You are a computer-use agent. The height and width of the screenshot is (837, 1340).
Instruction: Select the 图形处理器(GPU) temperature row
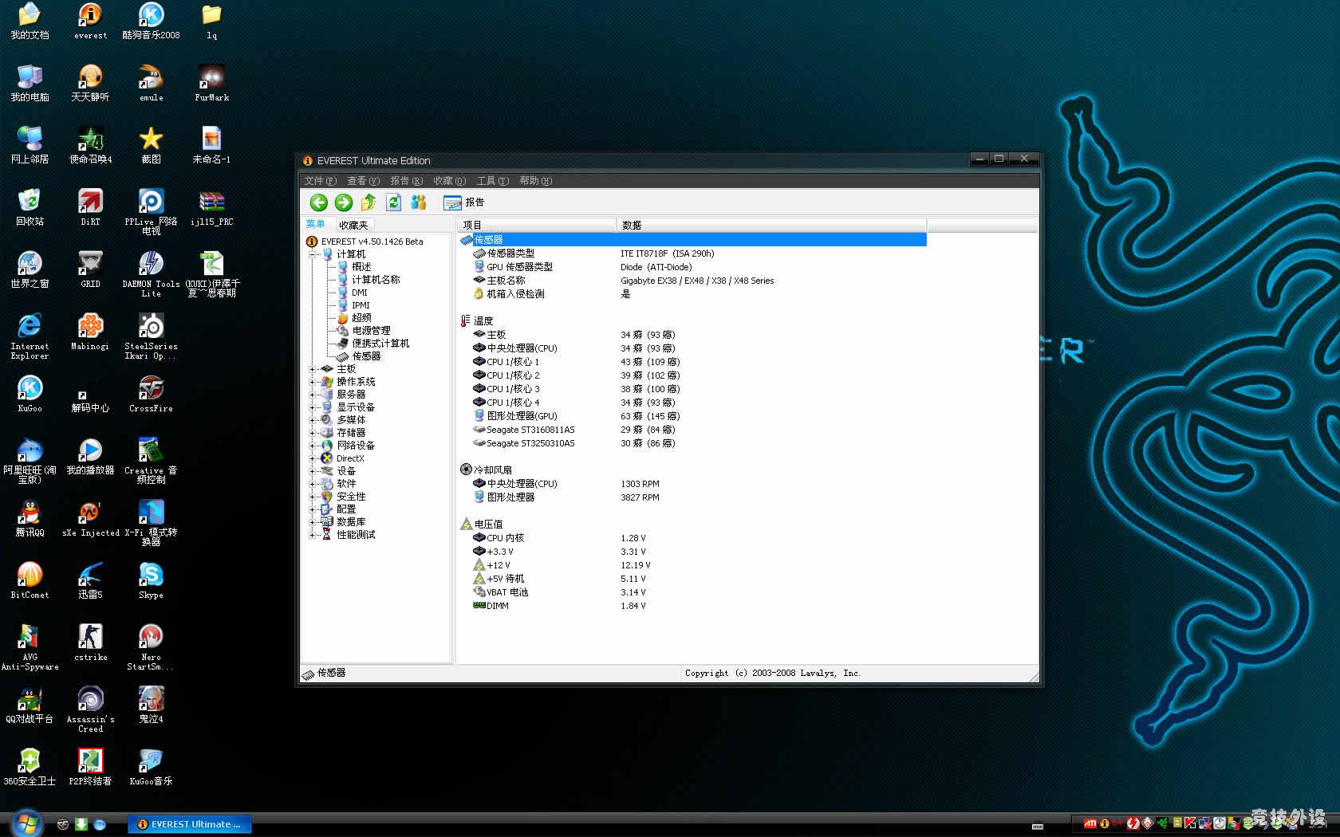click(577, 416)
